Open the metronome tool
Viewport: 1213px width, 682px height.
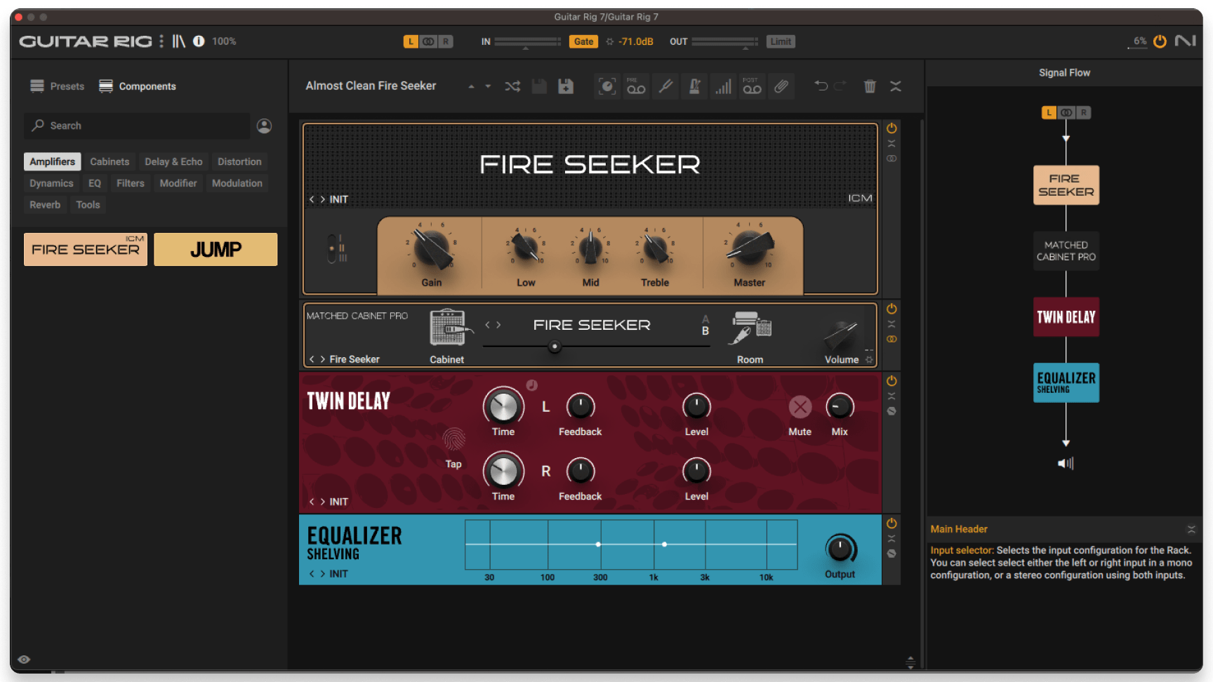[x=694, y=86]
